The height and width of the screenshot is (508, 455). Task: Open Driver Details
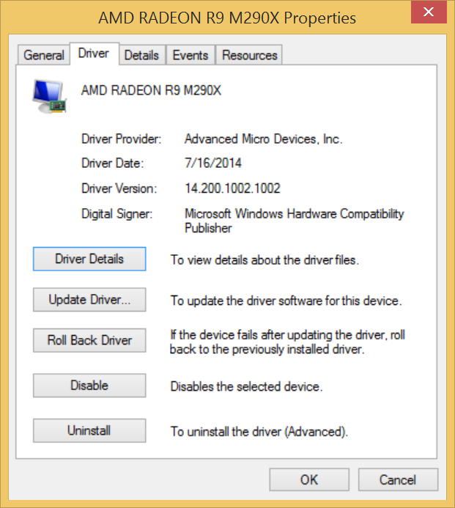89,259
